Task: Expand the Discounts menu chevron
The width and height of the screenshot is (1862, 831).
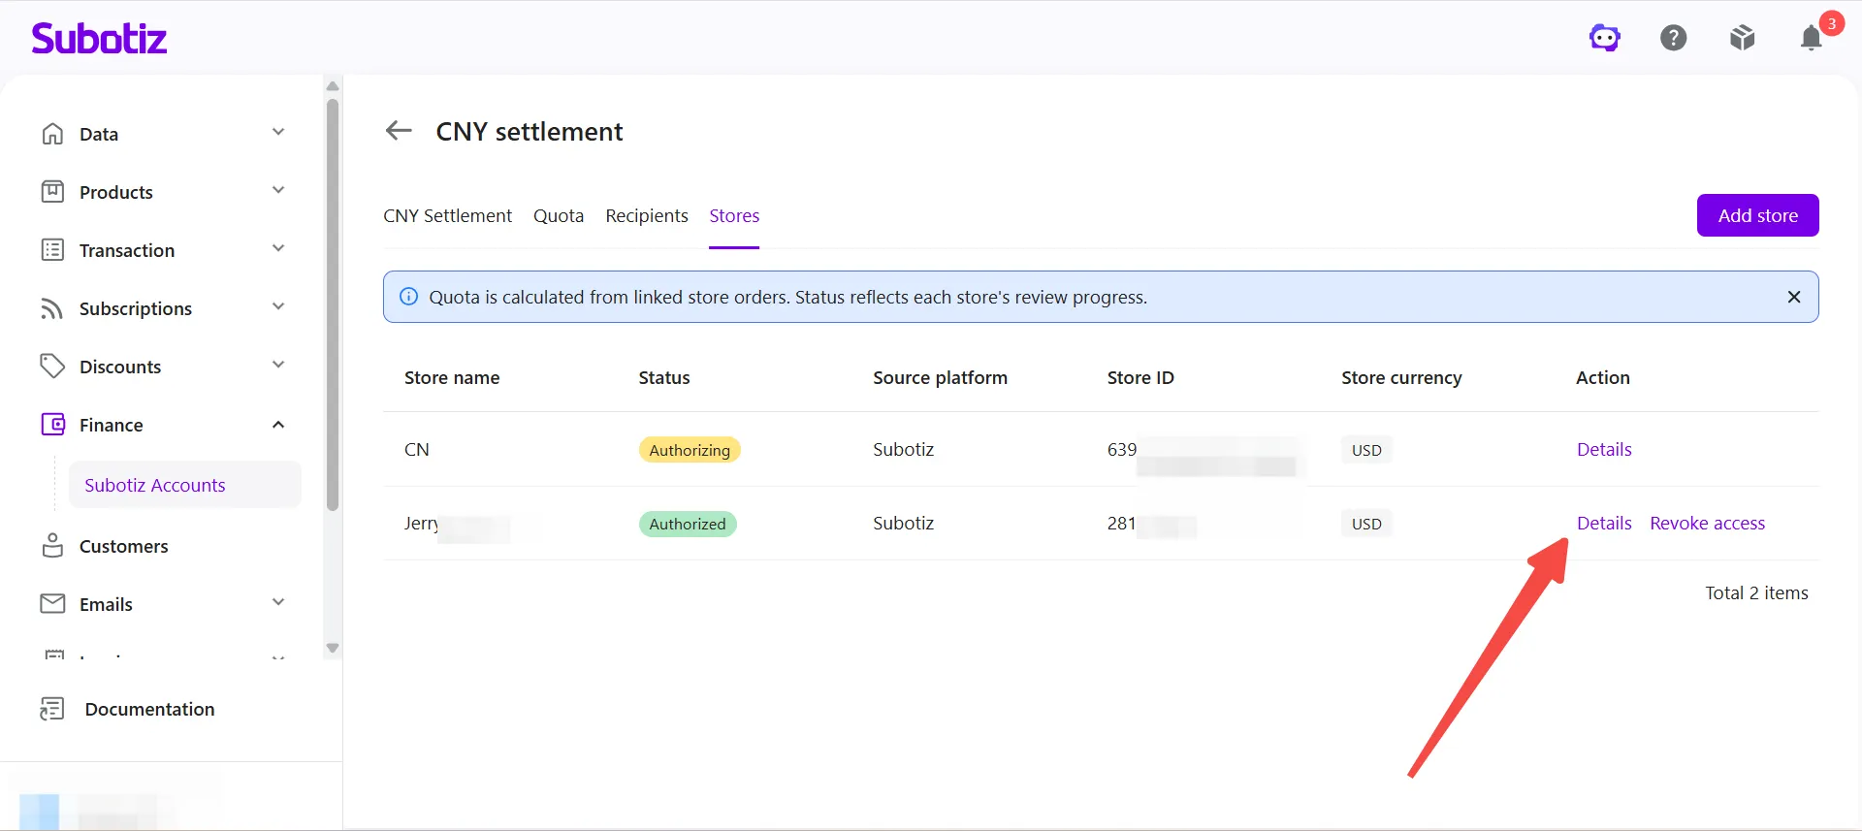Action: point(278,365)
